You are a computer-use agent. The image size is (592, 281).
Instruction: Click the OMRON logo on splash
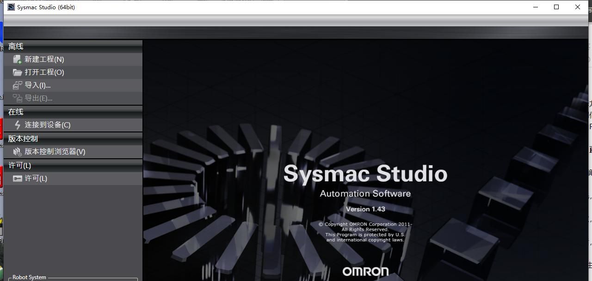(x=365, y=271)
